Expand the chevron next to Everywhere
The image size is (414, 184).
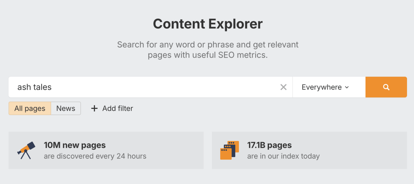tap(347, 87)
